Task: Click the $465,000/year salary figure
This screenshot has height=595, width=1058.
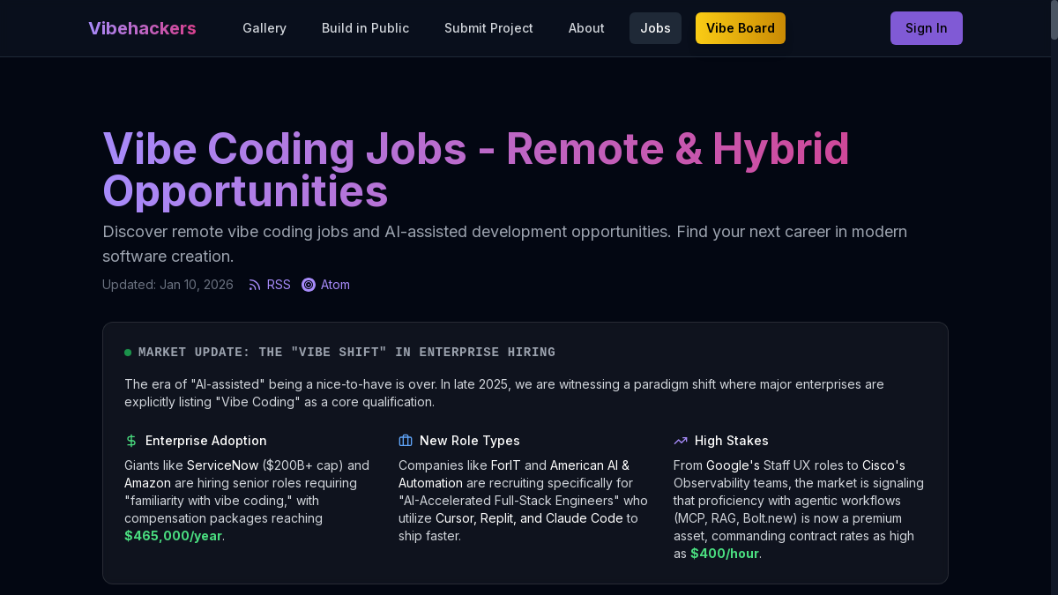Action: (173, 536)
